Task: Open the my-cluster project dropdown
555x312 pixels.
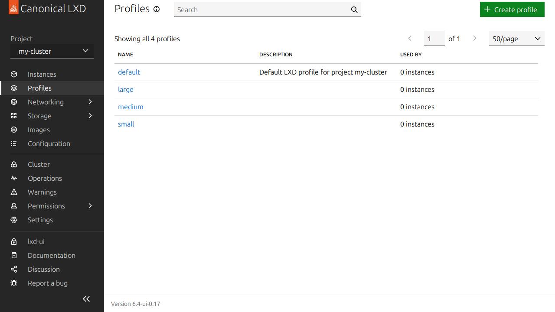Action: coord(52,51)
